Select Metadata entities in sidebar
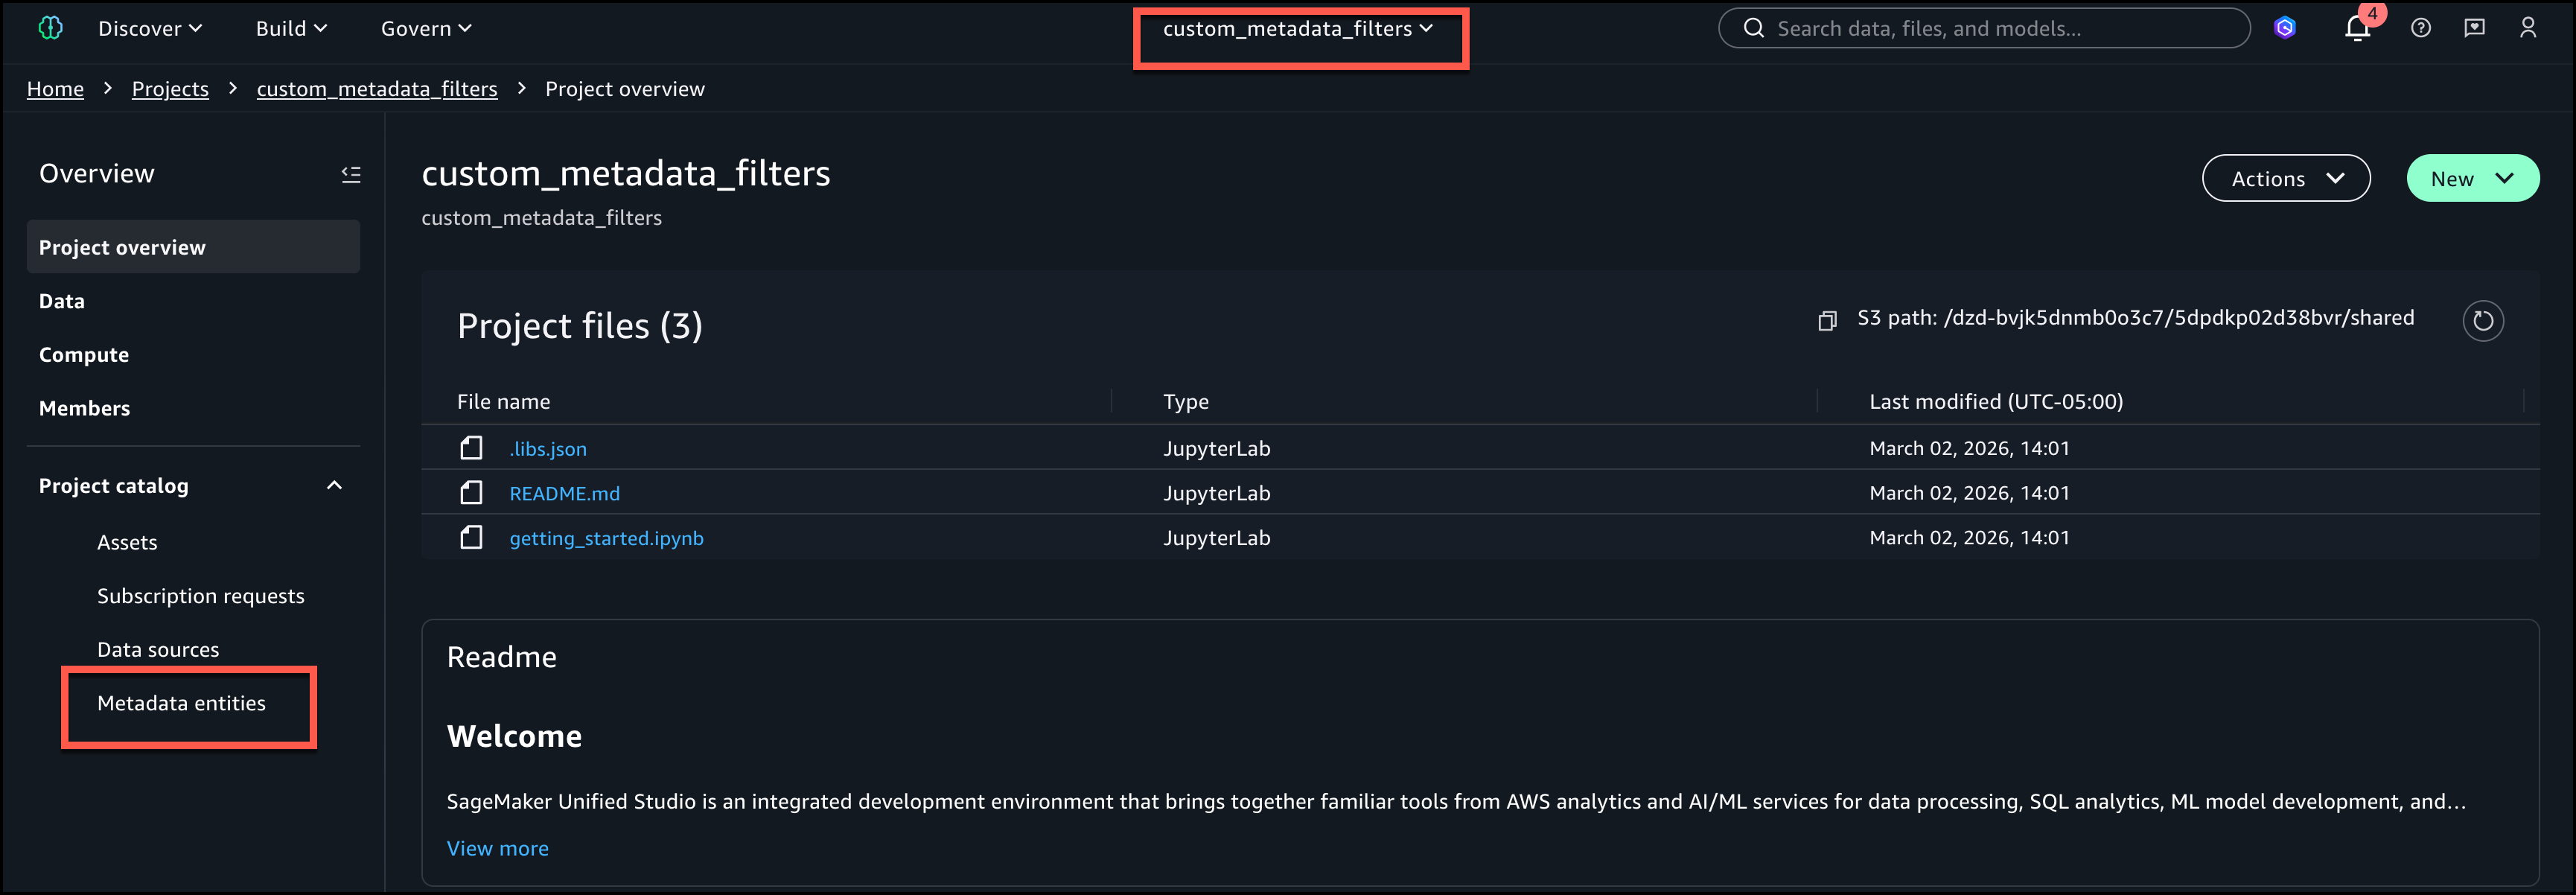Screen dimensions: 2576x895 (181, 703)
